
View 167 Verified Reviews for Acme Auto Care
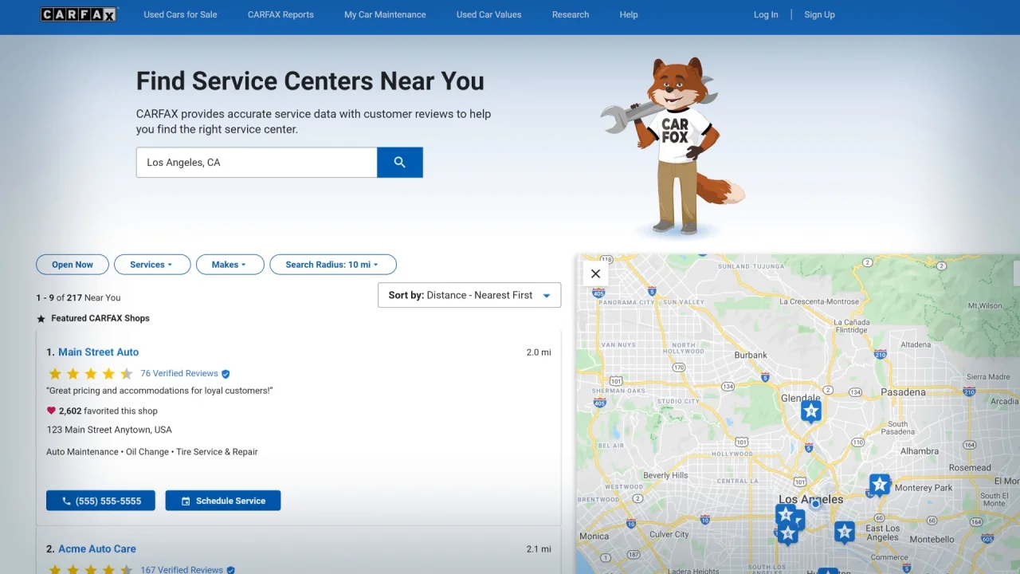pyautogui.click(x=182, y=569)
